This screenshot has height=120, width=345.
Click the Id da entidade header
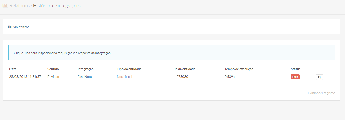[185, 69]
